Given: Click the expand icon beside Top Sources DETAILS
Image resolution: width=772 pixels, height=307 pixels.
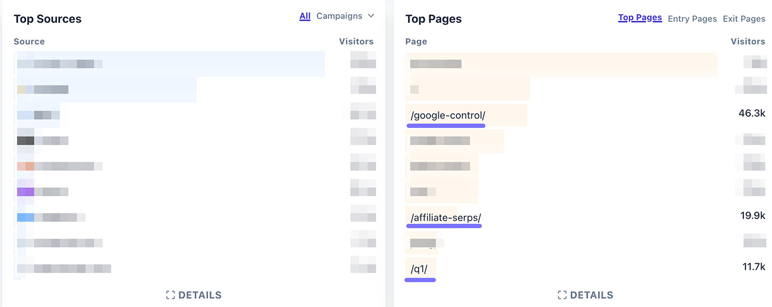Looking at the screenshot, I should tap(170, 295).
